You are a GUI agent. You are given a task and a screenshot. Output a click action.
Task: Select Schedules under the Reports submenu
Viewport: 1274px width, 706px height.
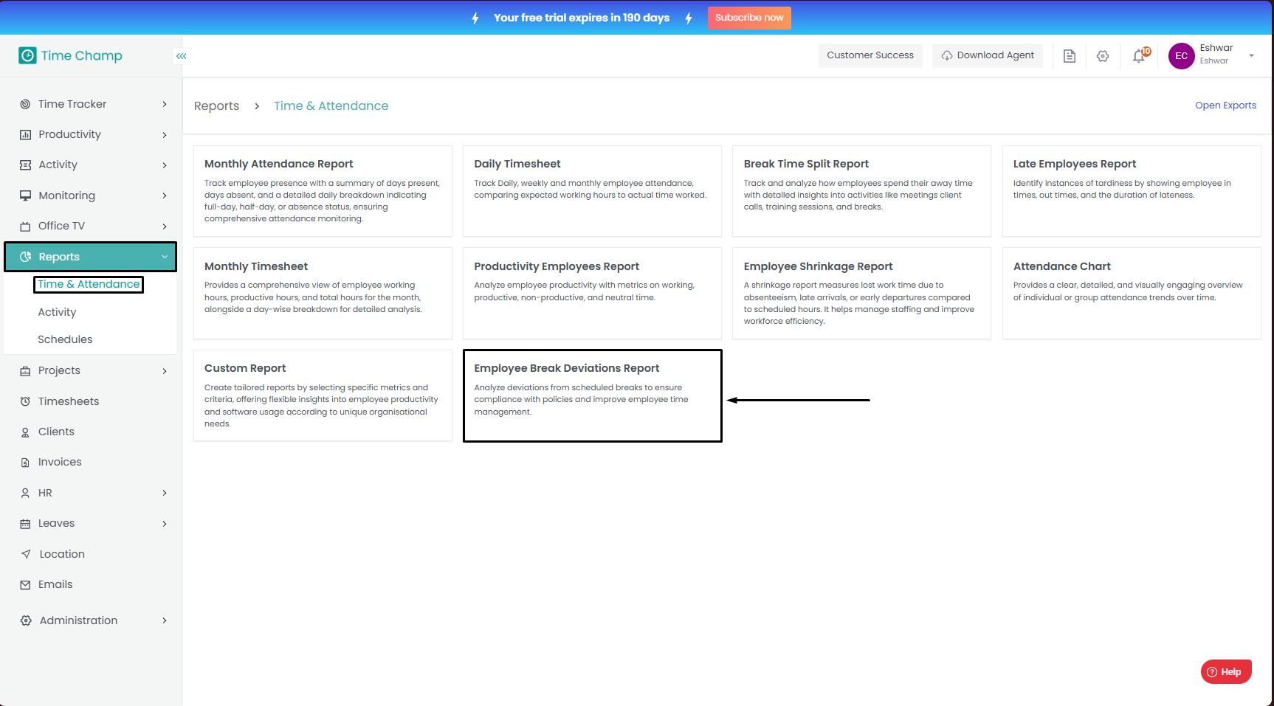(65, 339)
